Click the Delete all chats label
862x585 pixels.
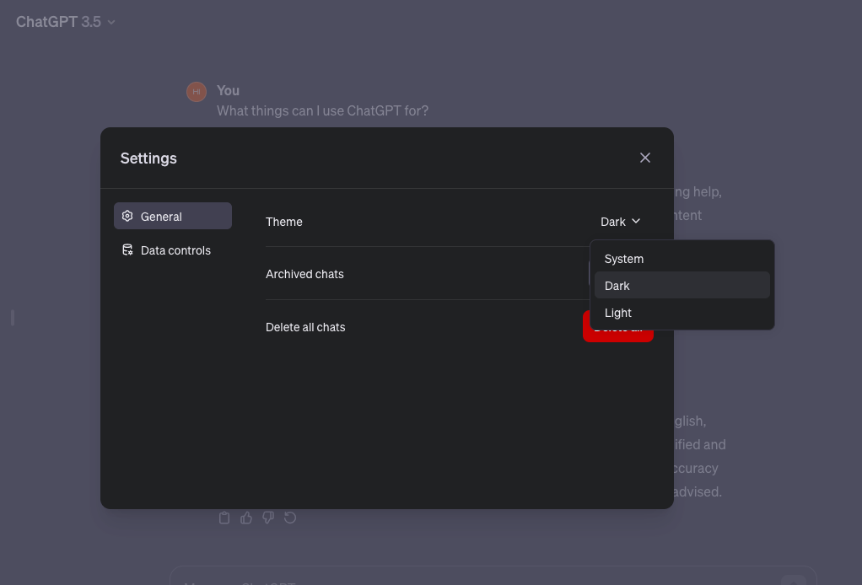pos(305,327)
